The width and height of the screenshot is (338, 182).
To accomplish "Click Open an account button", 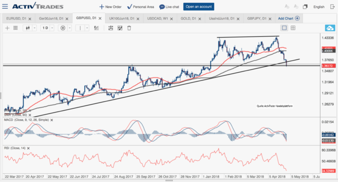I will click(199, 6).
